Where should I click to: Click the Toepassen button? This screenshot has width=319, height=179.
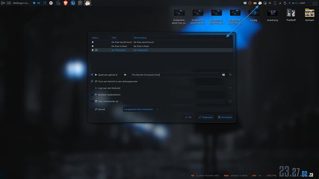coord(206,117)
